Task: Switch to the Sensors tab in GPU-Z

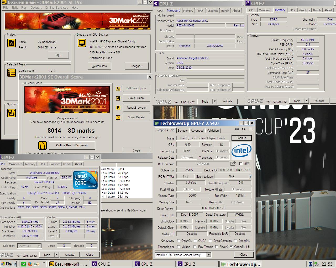Action: (x=183, y=130)
